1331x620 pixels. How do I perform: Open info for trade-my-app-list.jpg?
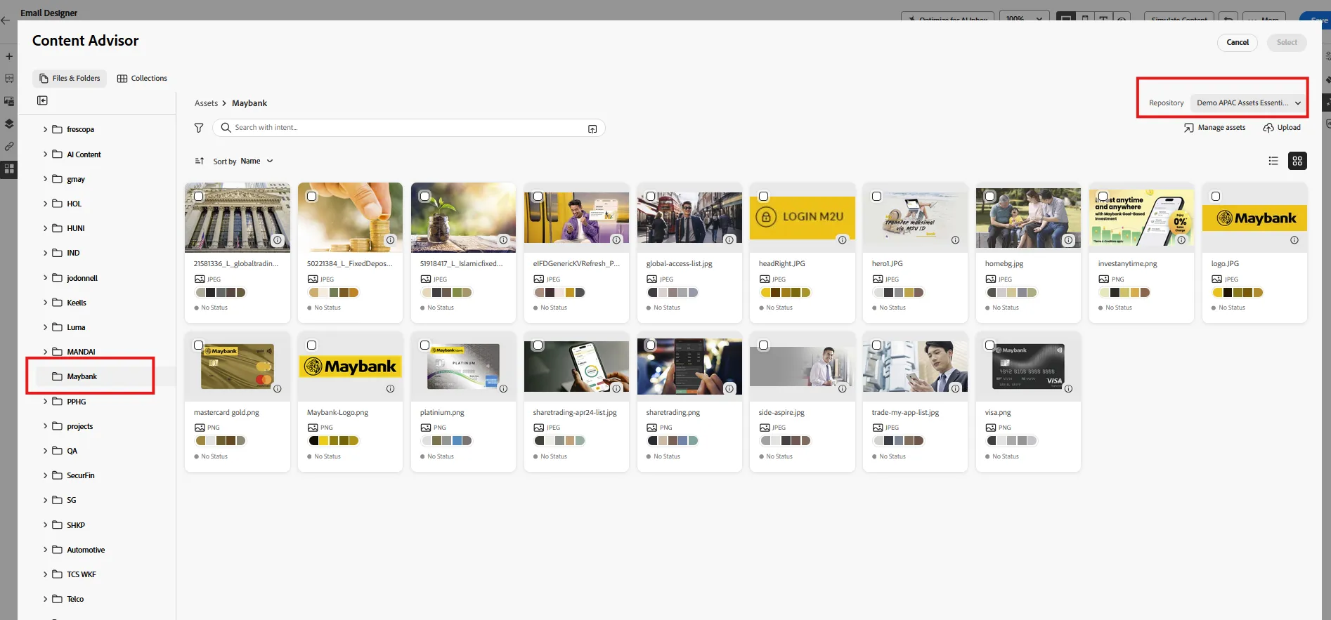point(955,389)
